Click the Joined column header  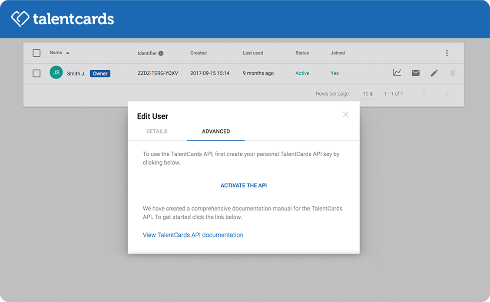pyautogui.click(x=338, y=53)
